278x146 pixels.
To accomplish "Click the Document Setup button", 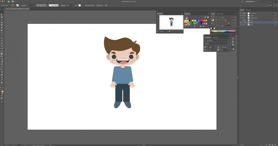I will click(90, 5).
